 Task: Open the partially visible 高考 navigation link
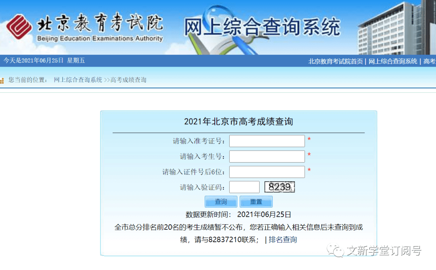[x=429, y=61]
